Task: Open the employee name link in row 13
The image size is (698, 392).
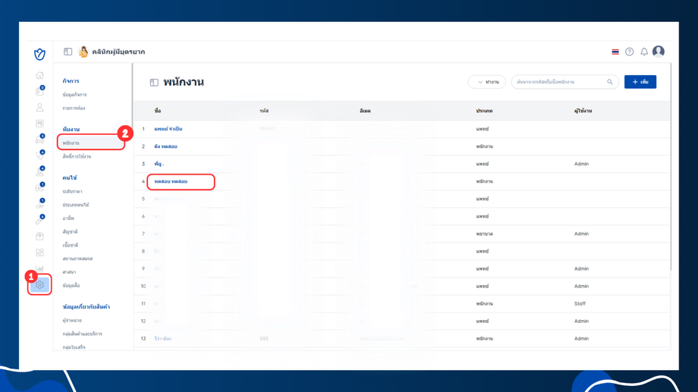Action: click(x=163, y=339)
